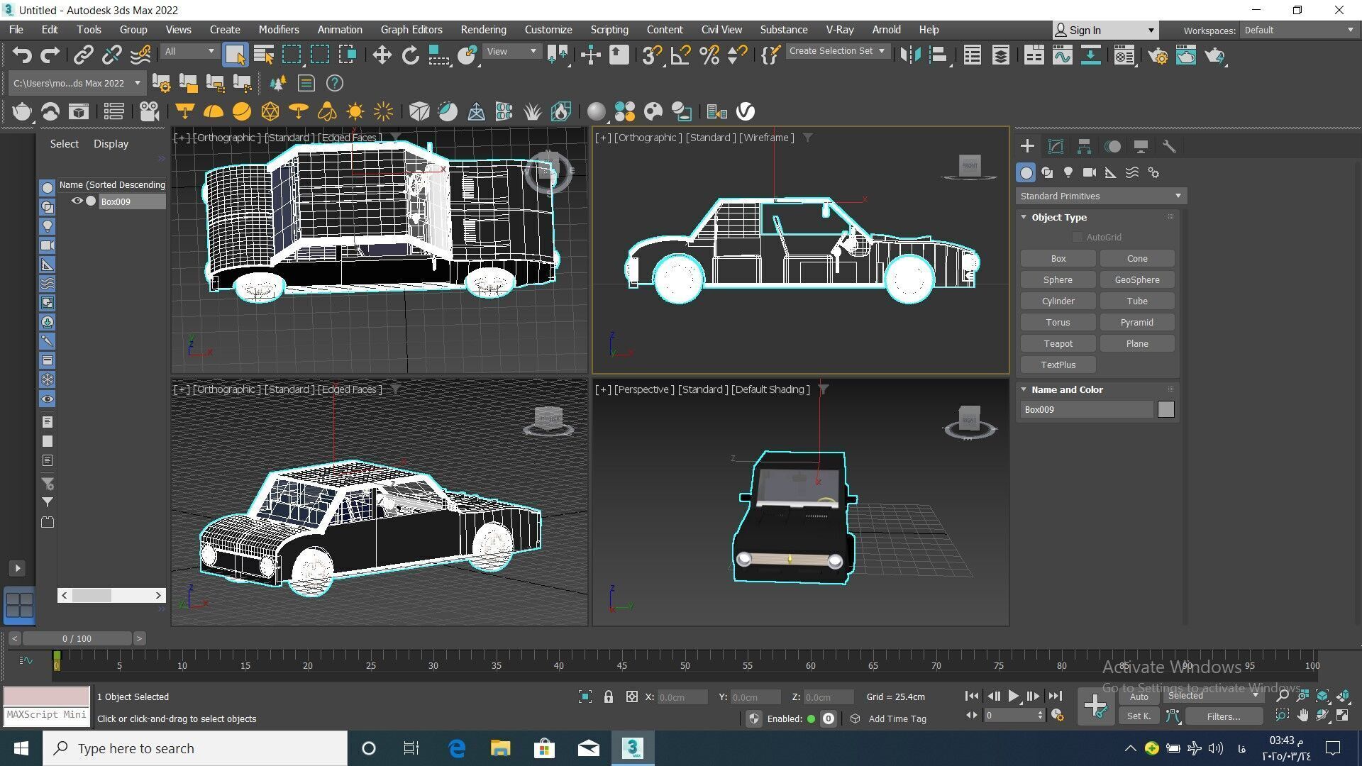1362x766 pixels.
Task: Select the Cameras category icon
Action: click(x=1090, y=172)
